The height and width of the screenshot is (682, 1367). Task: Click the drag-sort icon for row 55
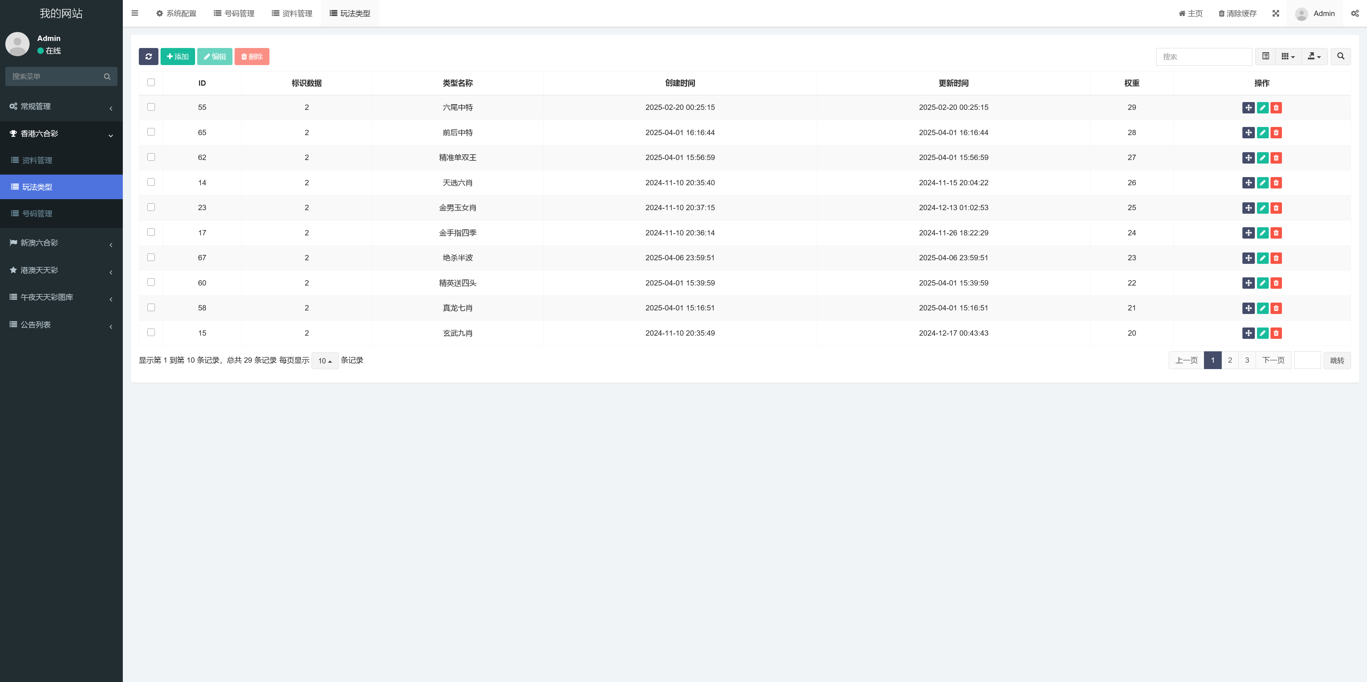click(1248, 108)
